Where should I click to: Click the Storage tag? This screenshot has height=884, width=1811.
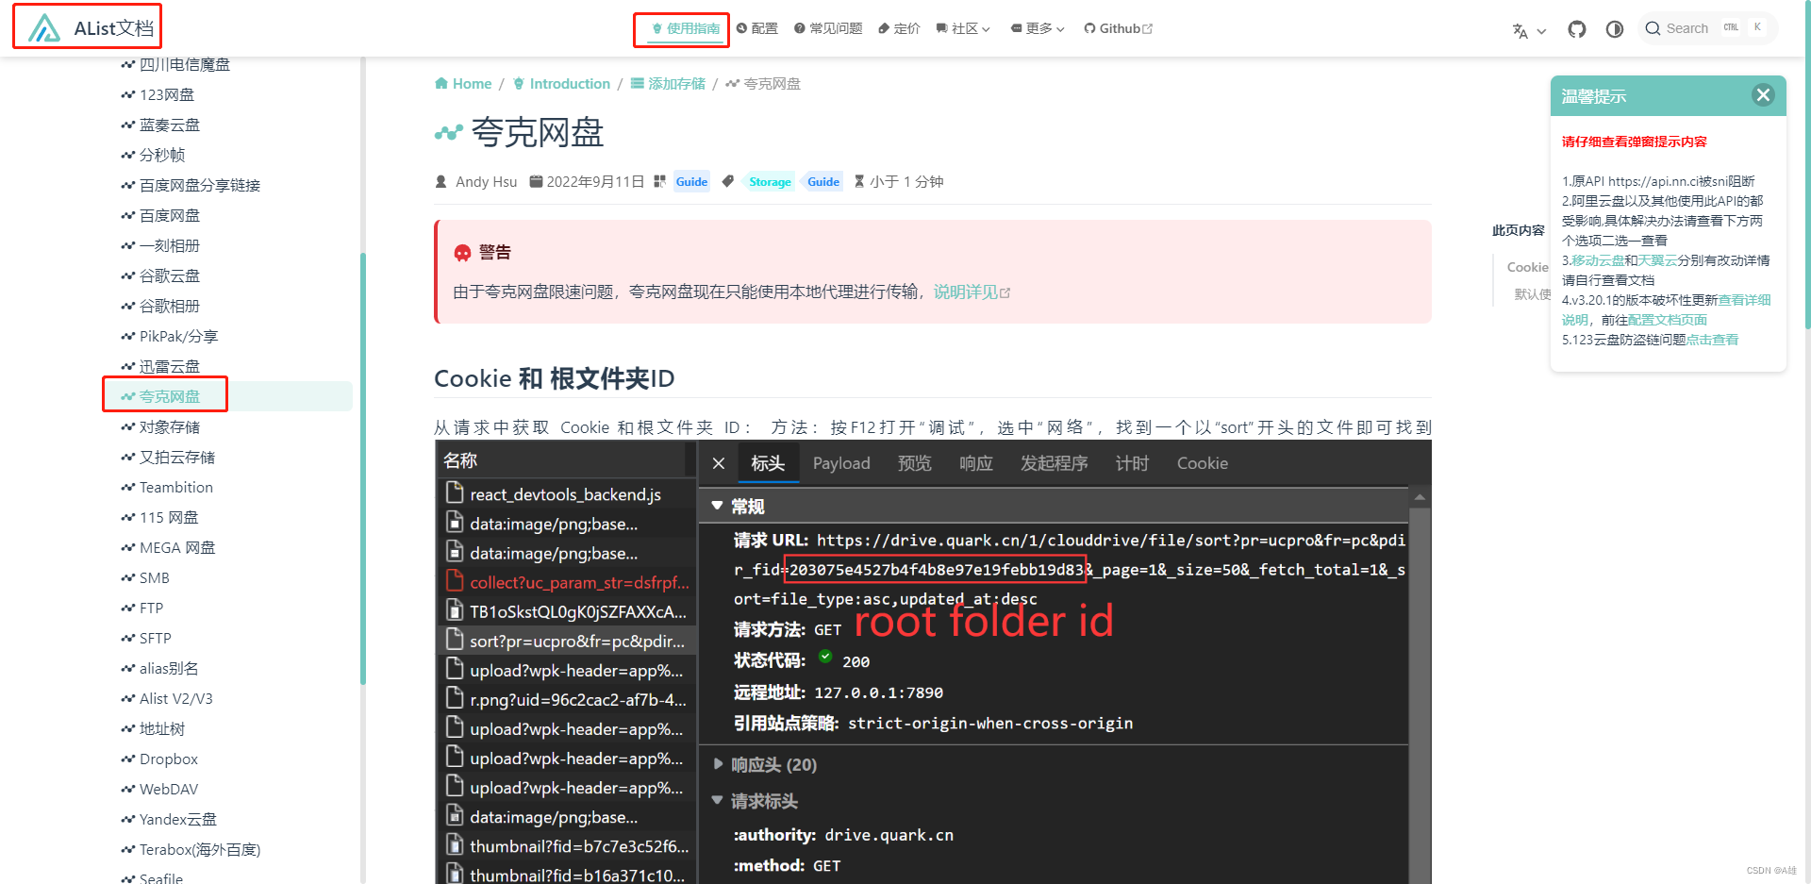point(770,182)
